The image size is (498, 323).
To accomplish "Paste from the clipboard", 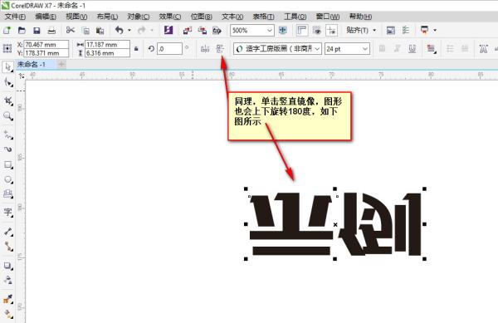I will [x=100, y=31].
